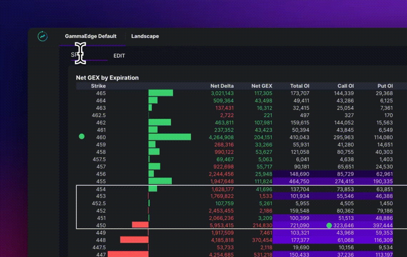This screenshot has width=407, height=257.
Task: Click Put OI value 397,444
Action: point(383,226)
